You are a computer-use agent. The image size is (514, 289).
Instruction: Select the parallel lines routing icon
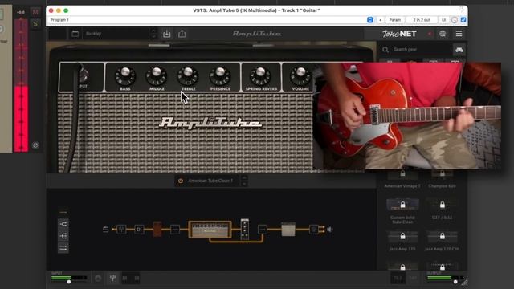(x=63, y=248)
